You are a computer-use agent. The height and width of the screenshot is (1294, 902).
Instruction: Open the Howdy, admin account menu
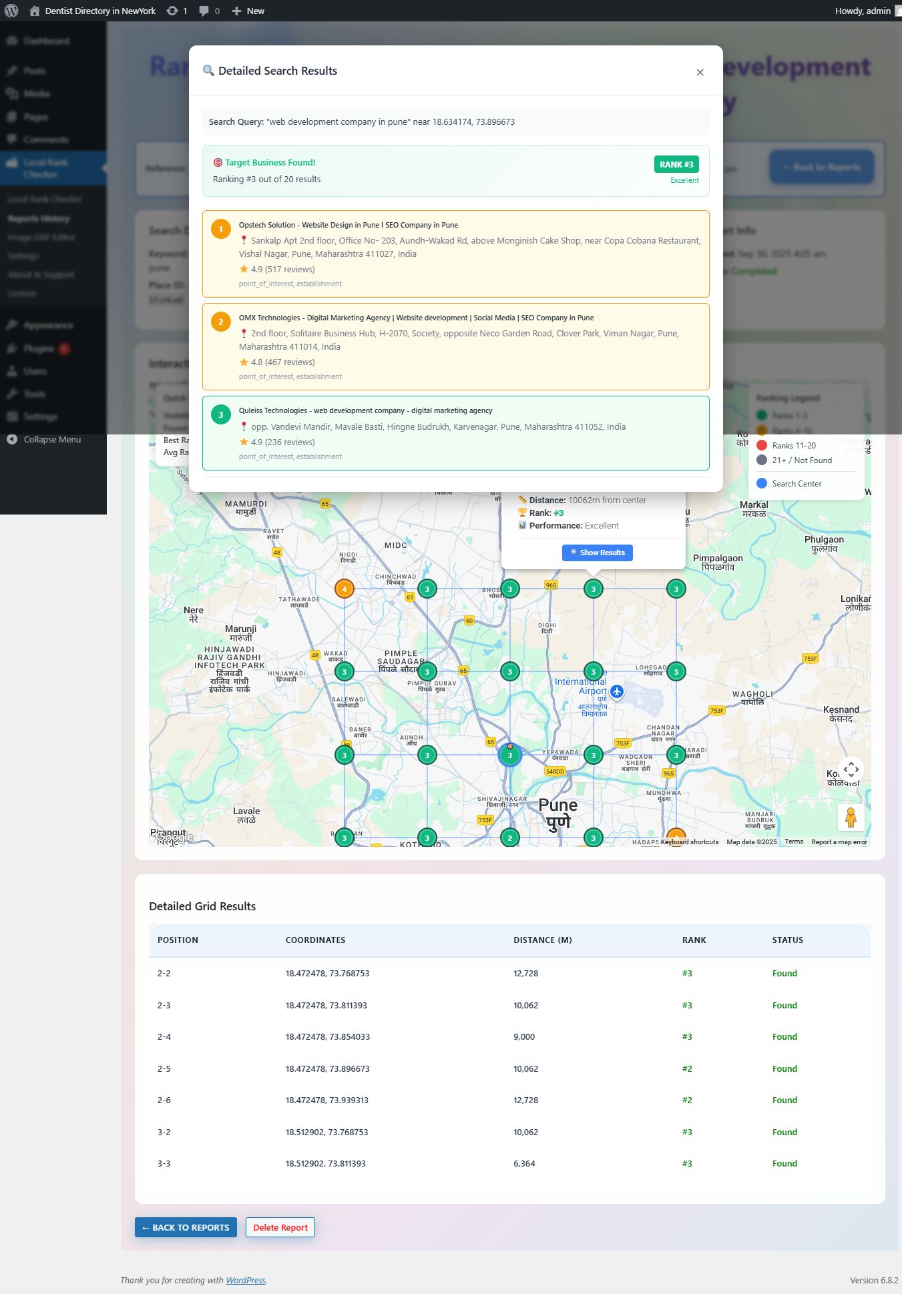pos(864,11)
